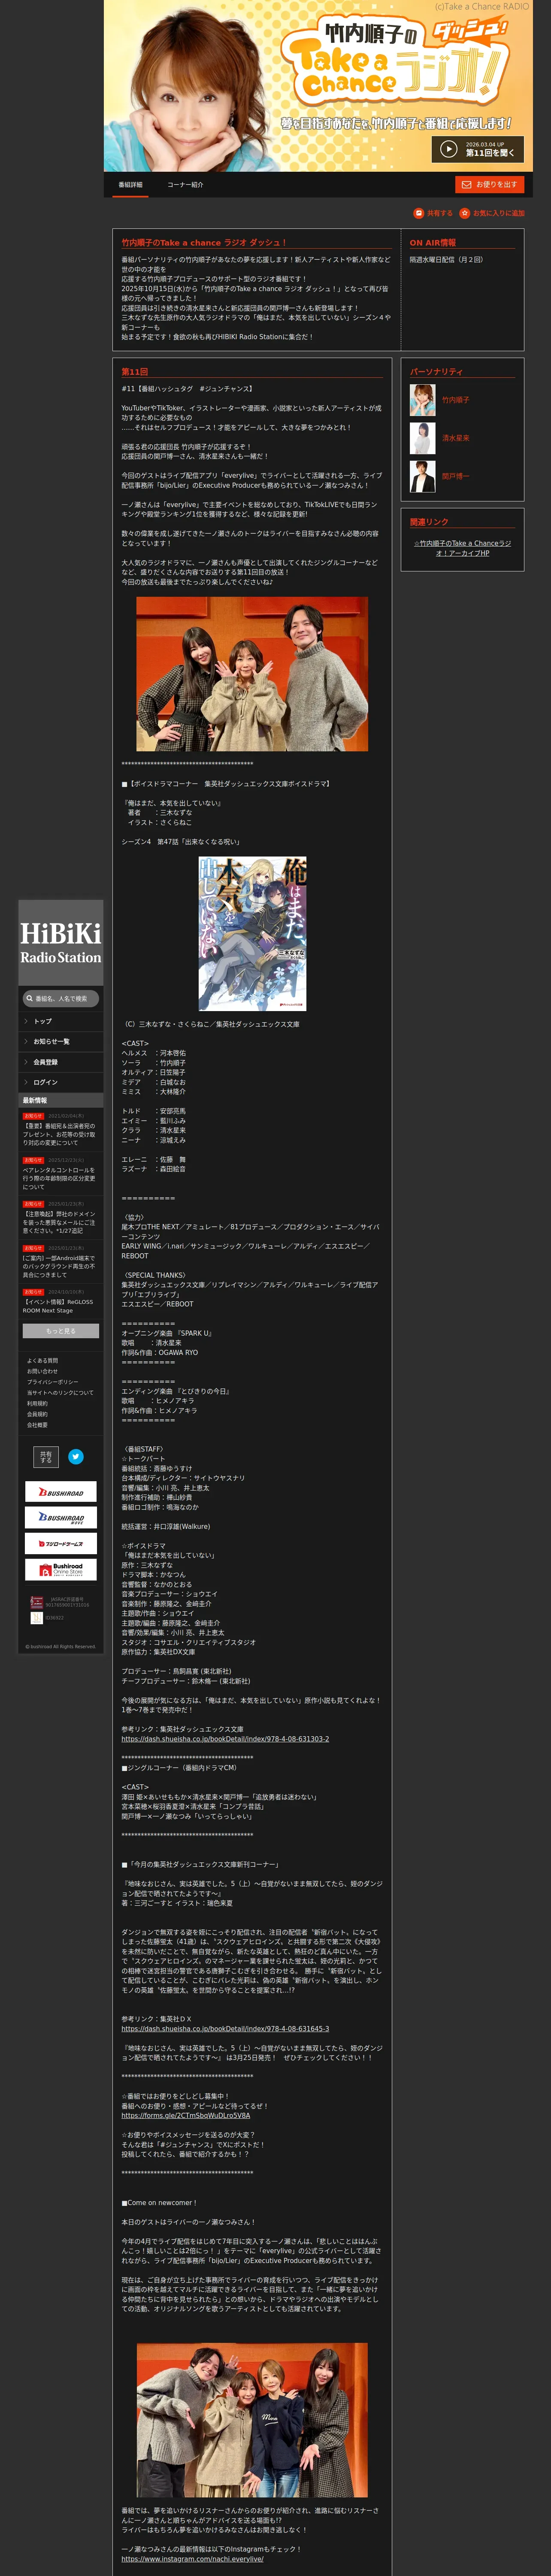
Task: Click the Twitter bird icon
Action: (x=75, y=1457)
